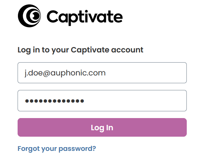The image size is (203, 159).
Task: Click the left edge of the Log In button
Action: pyautogui.click(x=20, y=128)
